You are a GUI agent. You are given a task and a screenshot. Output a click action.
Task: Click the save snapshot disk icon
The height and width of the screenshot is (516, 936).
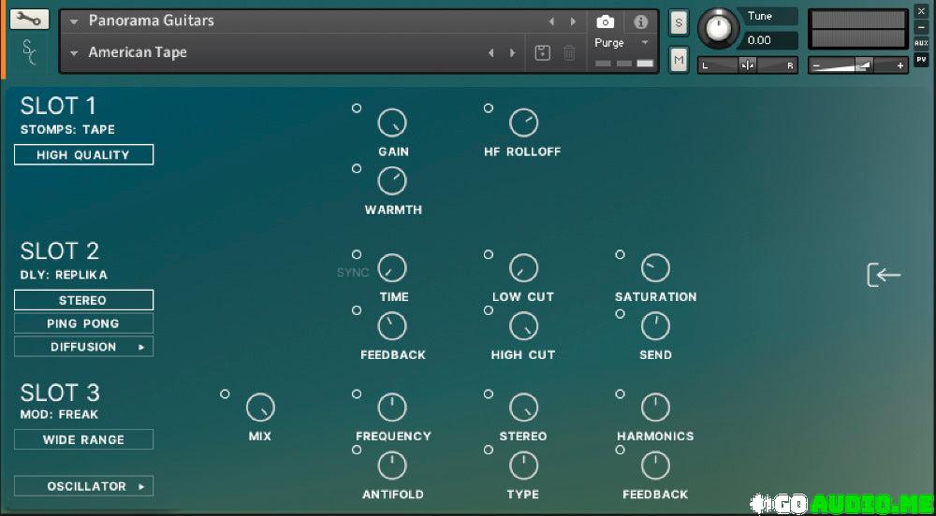(542, 53)
